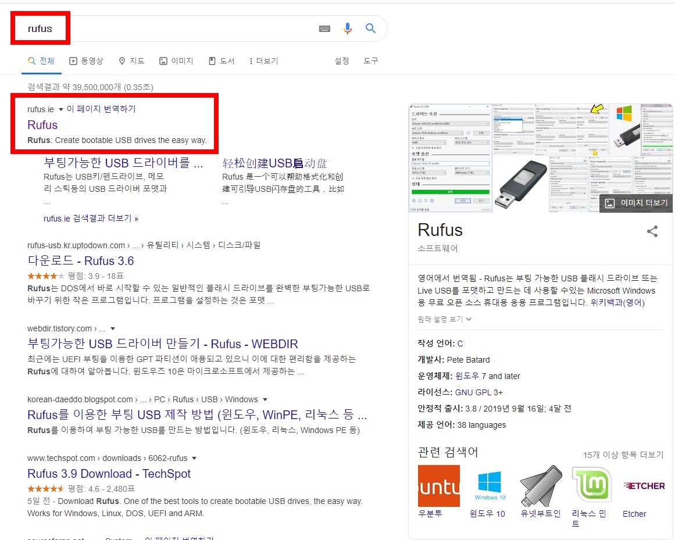Open the Rufus official site result title
This screenshot has width=675, height=540.
42,125
